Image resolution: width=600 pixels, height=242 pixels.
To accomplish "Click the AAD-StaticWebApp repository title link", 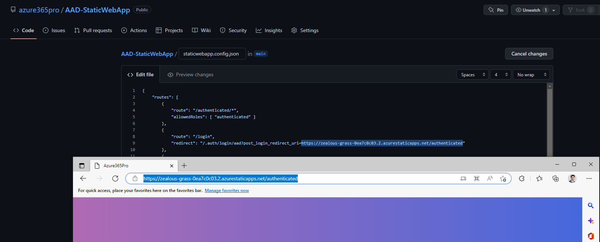I will (x=97, y=10).
